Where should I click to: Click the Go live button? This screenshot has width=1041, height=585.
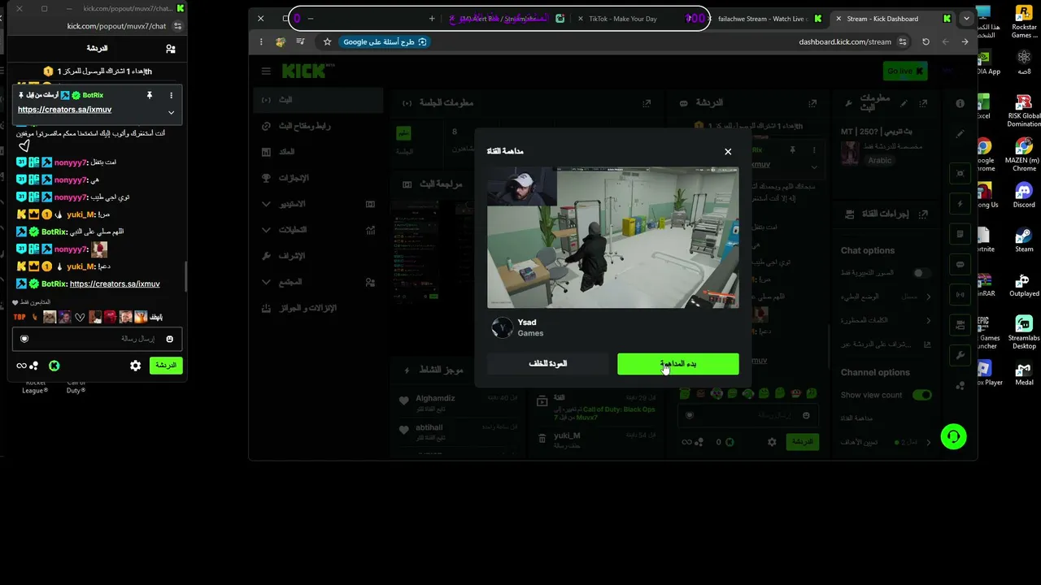(x=904, y=71)
